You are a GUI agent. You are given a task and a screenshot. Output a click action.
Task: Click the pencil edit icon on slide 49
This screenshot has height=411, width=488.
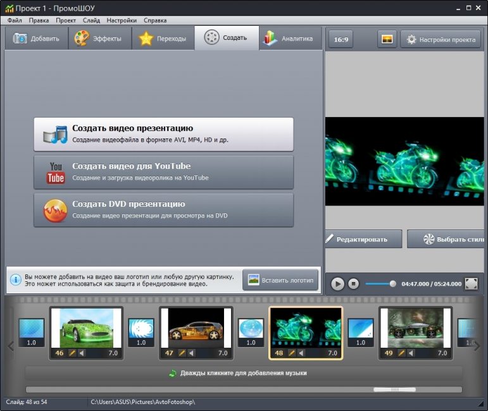(401, 353)
